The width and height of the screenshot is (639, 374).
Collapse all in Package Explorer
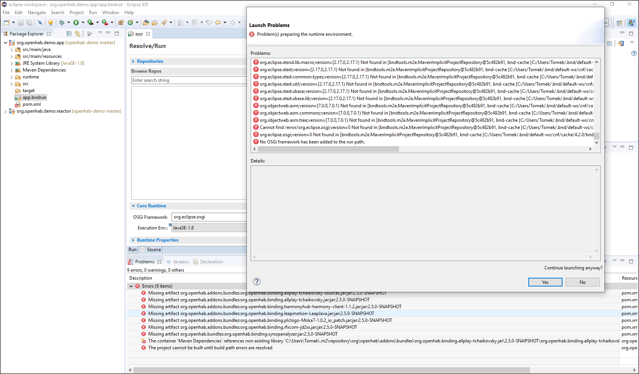pos(69,33)
